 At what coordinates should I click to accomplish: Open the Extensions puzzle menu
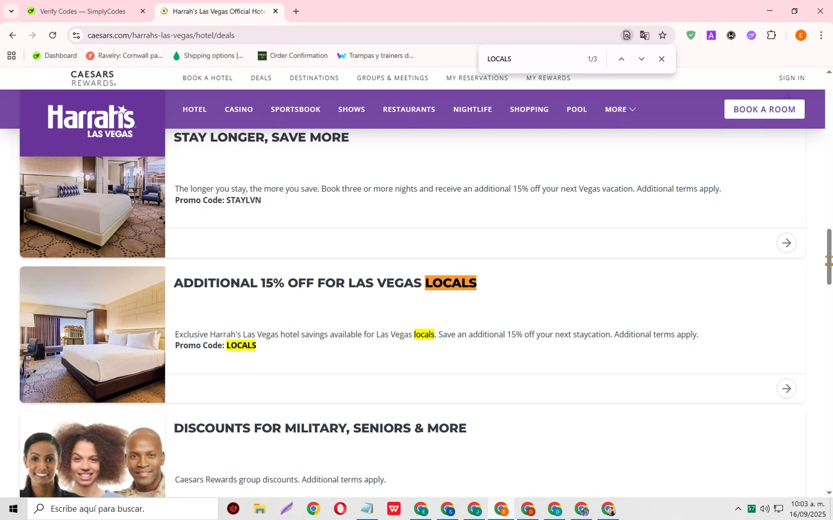(x=771, y=35)
